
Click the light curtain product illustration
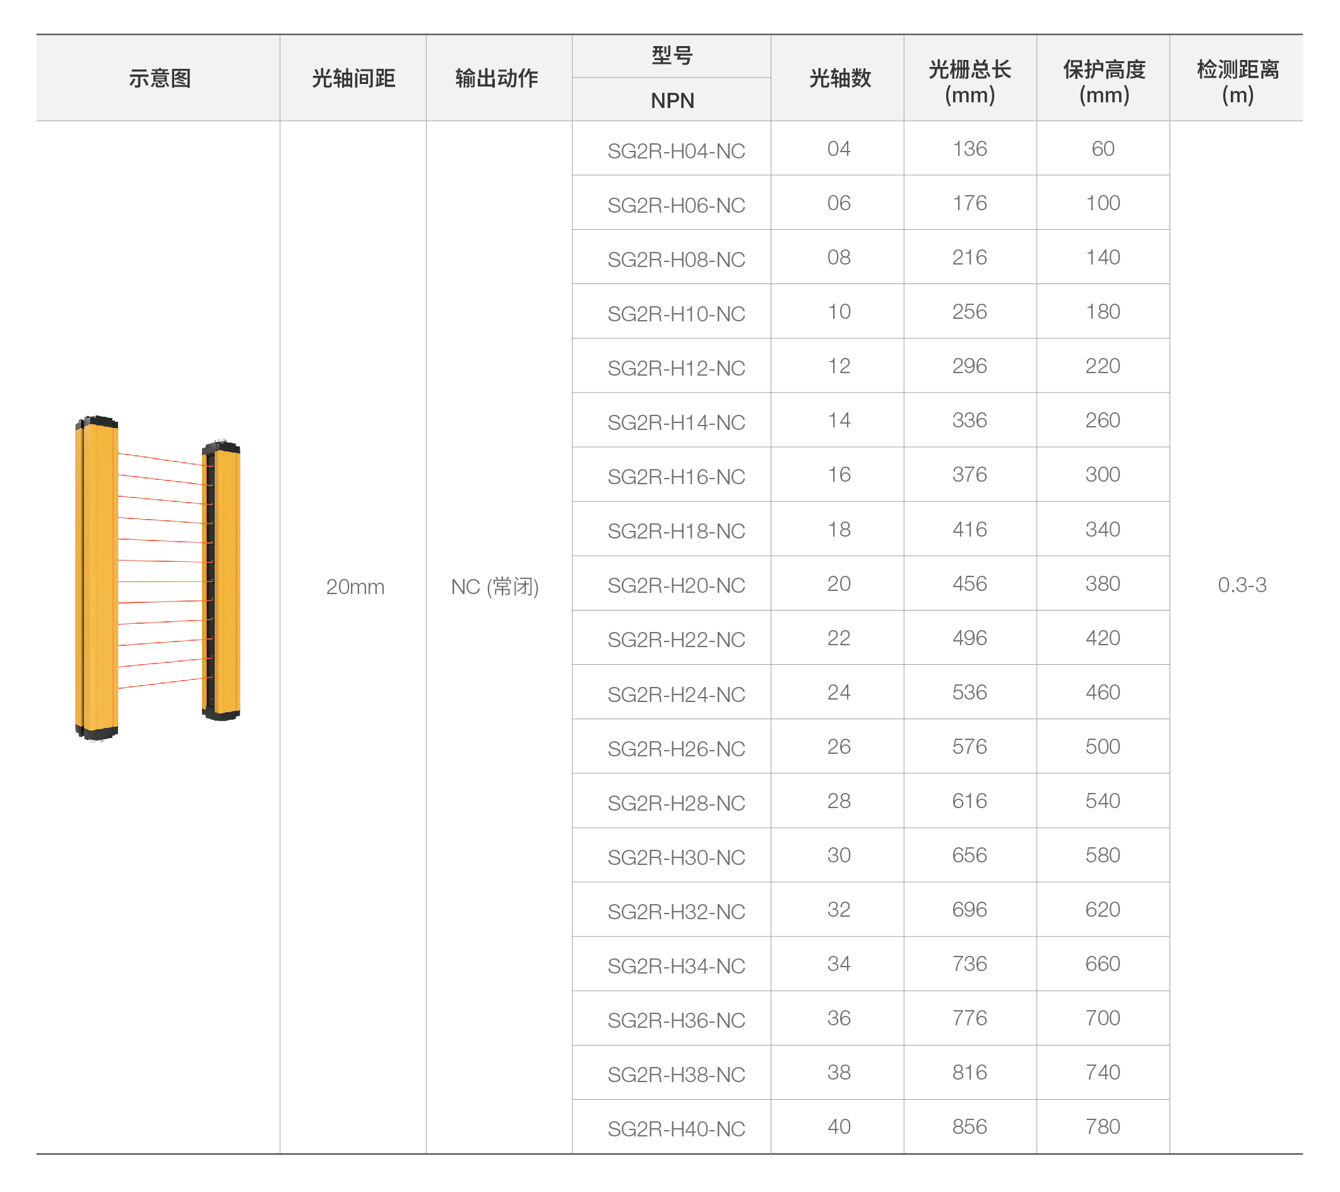click(157, 578)
